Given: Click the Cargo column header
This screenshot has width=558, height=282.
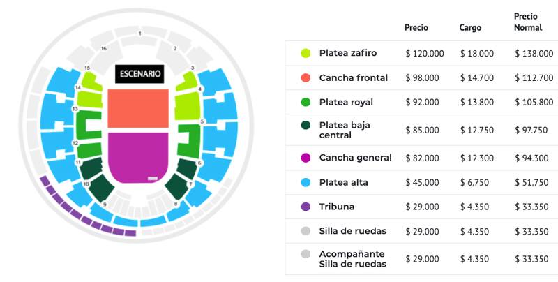Looking at the screenshot, I should (470, 28).
